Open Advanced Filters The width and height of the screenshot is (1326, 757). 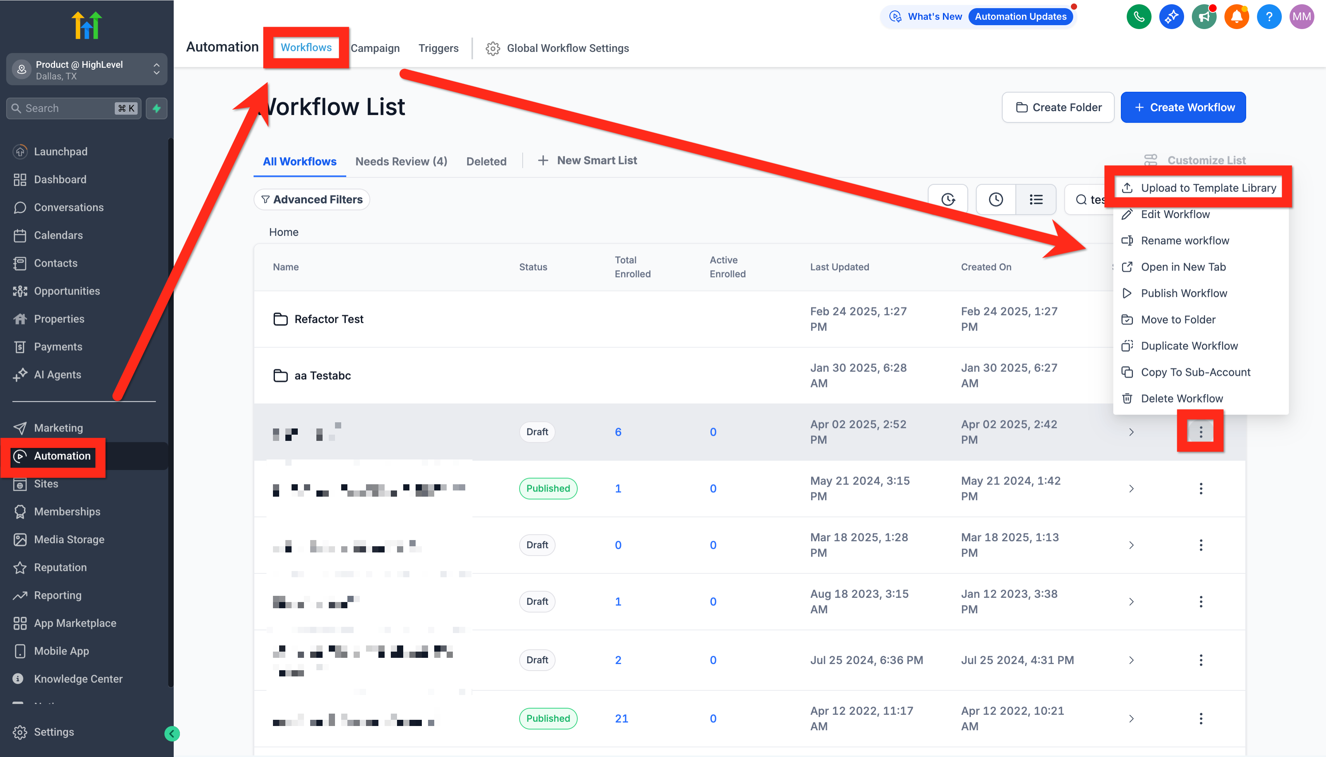pos(312,200)
